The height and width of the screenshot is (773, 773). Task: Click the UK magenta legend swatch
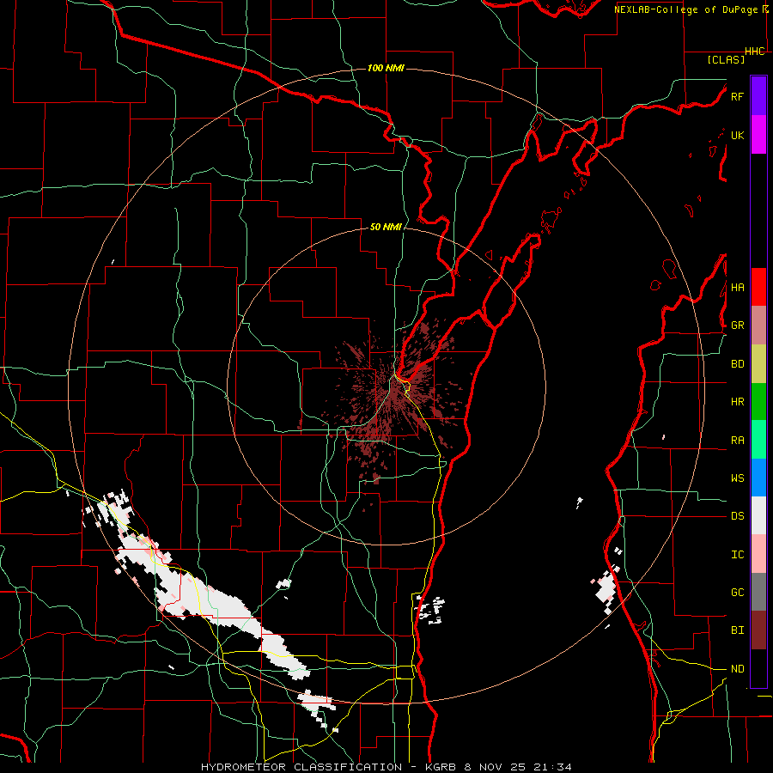tap(758, 135)
